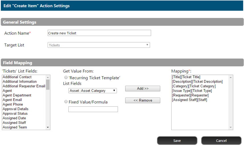Expand the Asset::Asset Category dropdown
Image resolution: width=244 pixels, height=150 pixels.
click(x=92, y=91)
